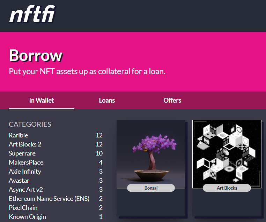Choose Ethereum Name Service (ENS) category
The height and width of the screenshot is (222, 266).
[49, 199]
